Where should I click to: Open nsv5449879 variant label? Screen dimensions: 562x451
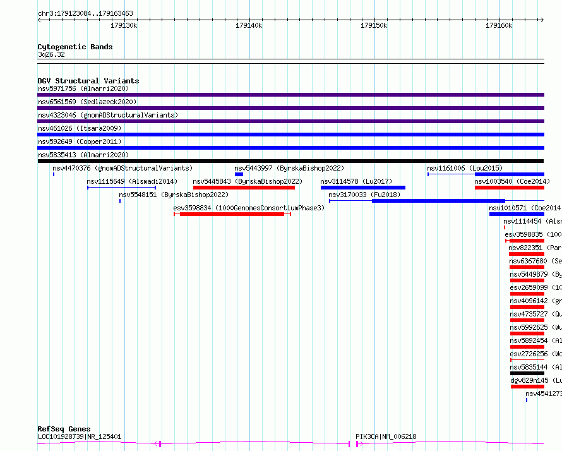pos(535,274)
